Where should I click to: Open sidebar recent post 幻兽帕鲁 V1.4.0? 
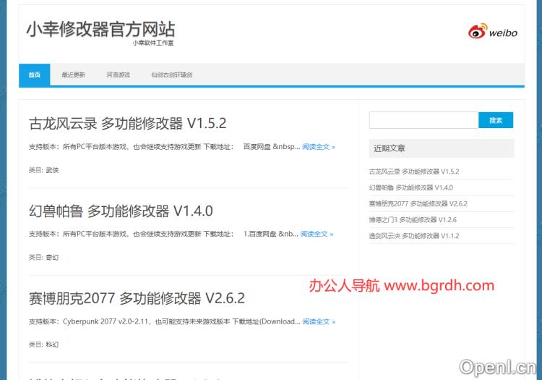(411, 187)
